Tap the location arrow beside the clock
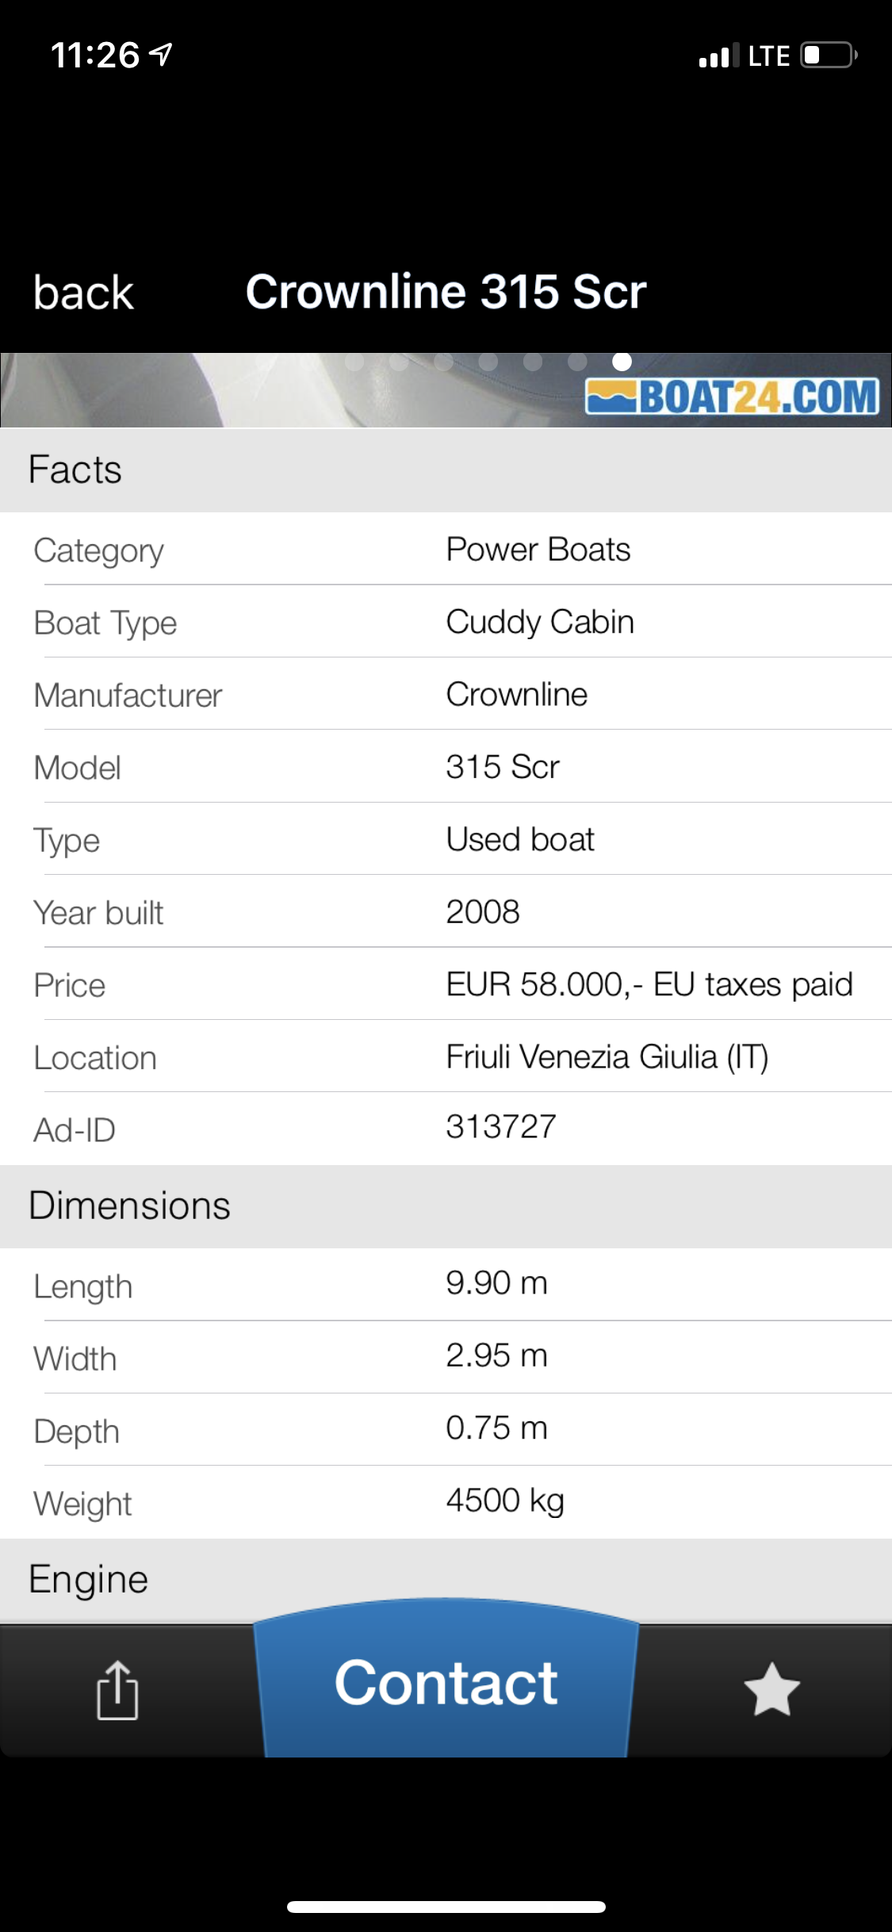 (162, 54)
